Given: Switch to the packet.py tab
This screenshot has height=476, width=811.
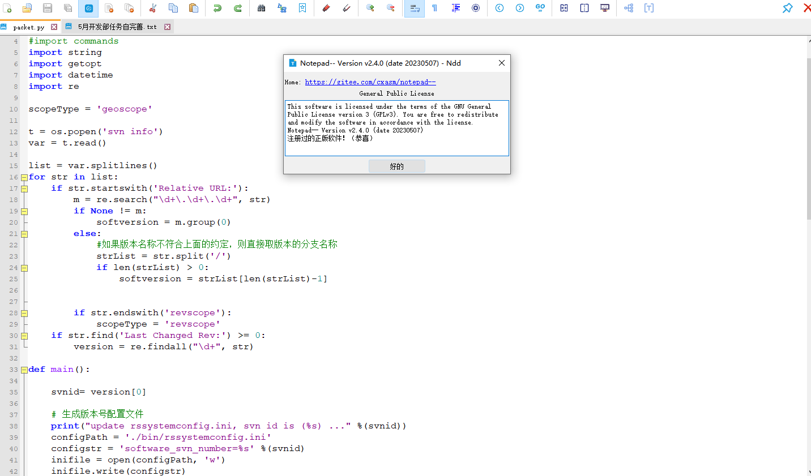Looking at the screenshot, I should 28,27.
